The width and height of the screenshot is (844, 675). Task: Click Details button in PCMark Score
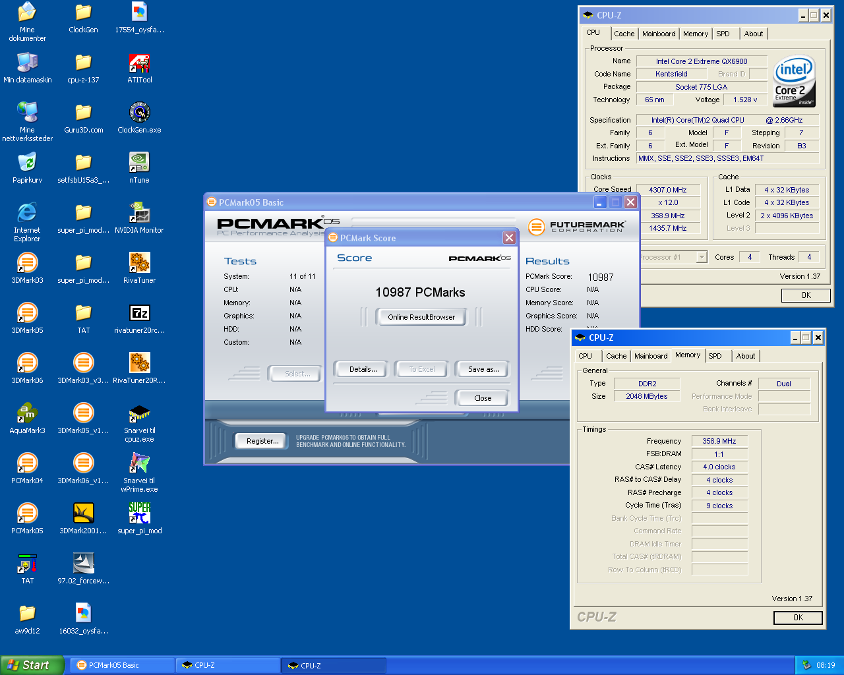pos(363,369)
